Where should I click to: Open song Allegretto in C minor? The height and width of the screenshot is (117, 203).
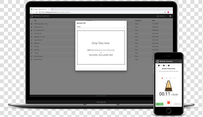pyautogui.click(x=39, y=37)
